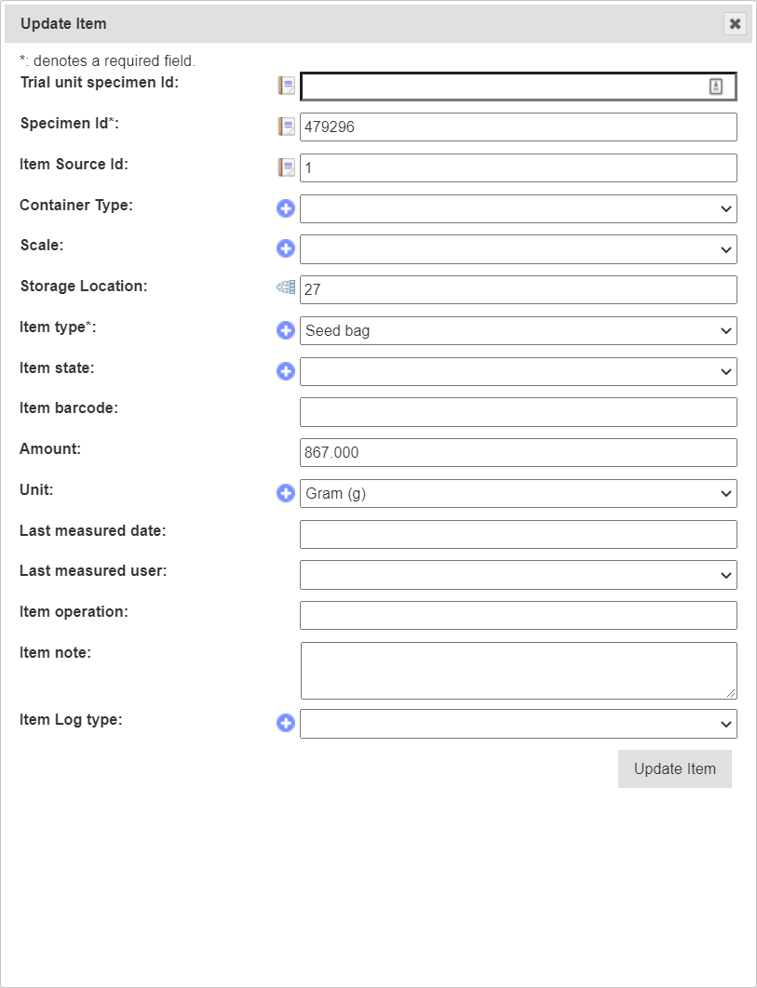Viewport: 757px width, 988px height.
Task: Expand the Last measured user dropdown
Action: coord(518,575)
